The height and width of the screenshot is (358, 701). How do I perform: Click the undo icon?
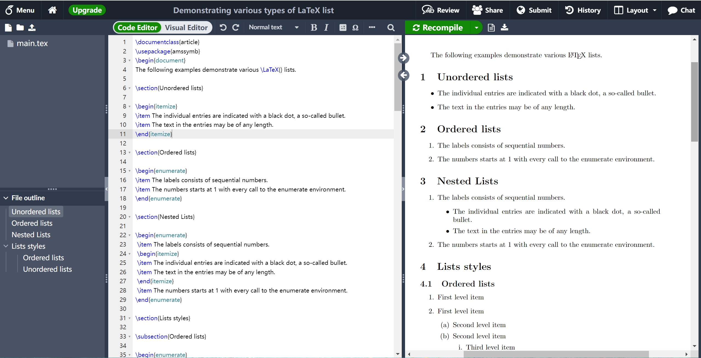[x=223, y=28]
